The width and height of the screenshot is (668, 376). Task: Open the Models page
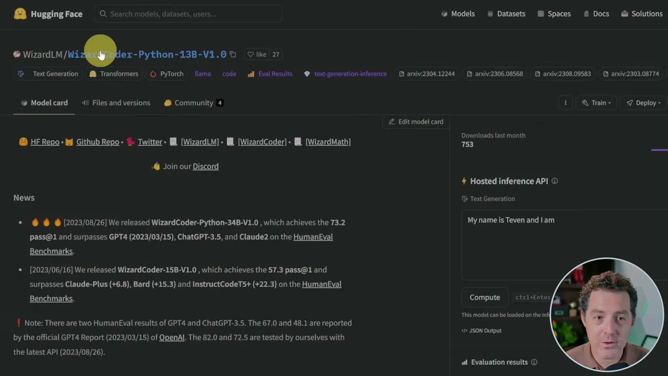[x=458, y=14]
